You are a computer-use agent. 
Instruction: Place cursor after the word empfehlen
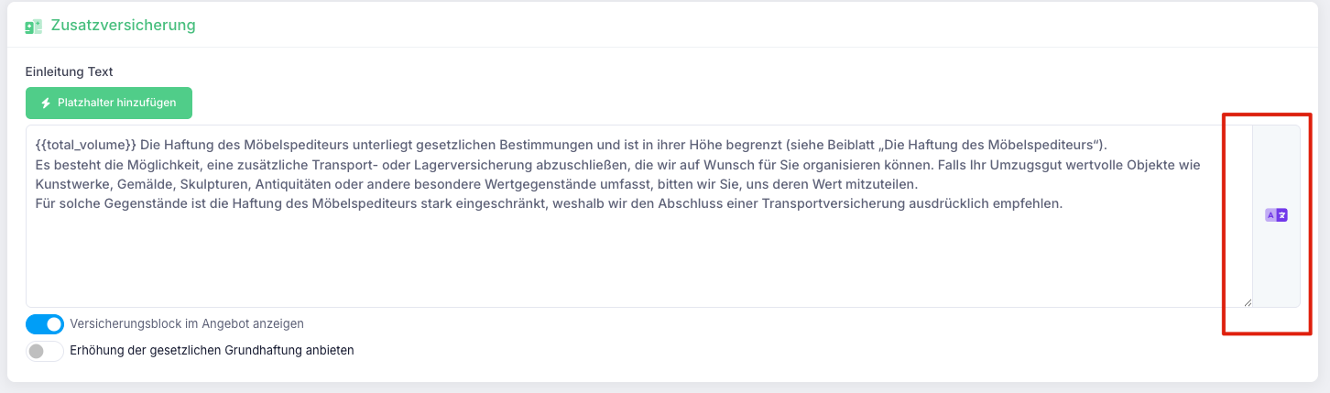[1063, 203]
